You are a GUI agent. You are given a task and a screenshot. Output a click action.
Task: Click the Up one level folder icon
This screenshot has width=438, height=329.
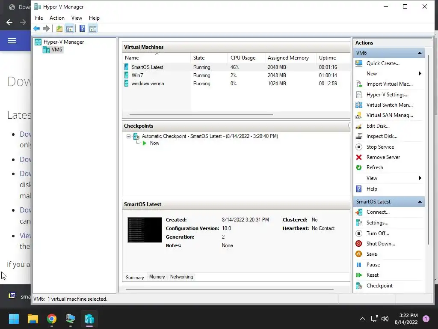coord(59,28)
